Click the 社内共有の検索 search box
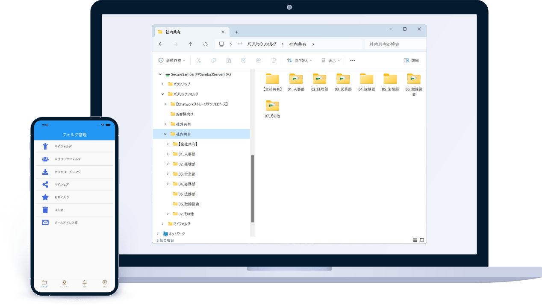 coord(395,44)
